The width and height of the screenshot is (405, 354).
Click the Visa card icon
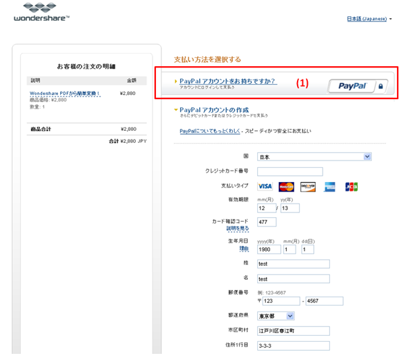(265, 186)
